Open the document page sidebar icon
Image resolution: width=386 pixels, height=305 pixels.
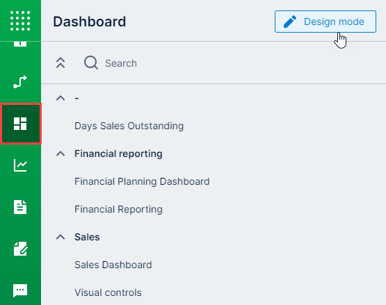(x=20, y=207)
